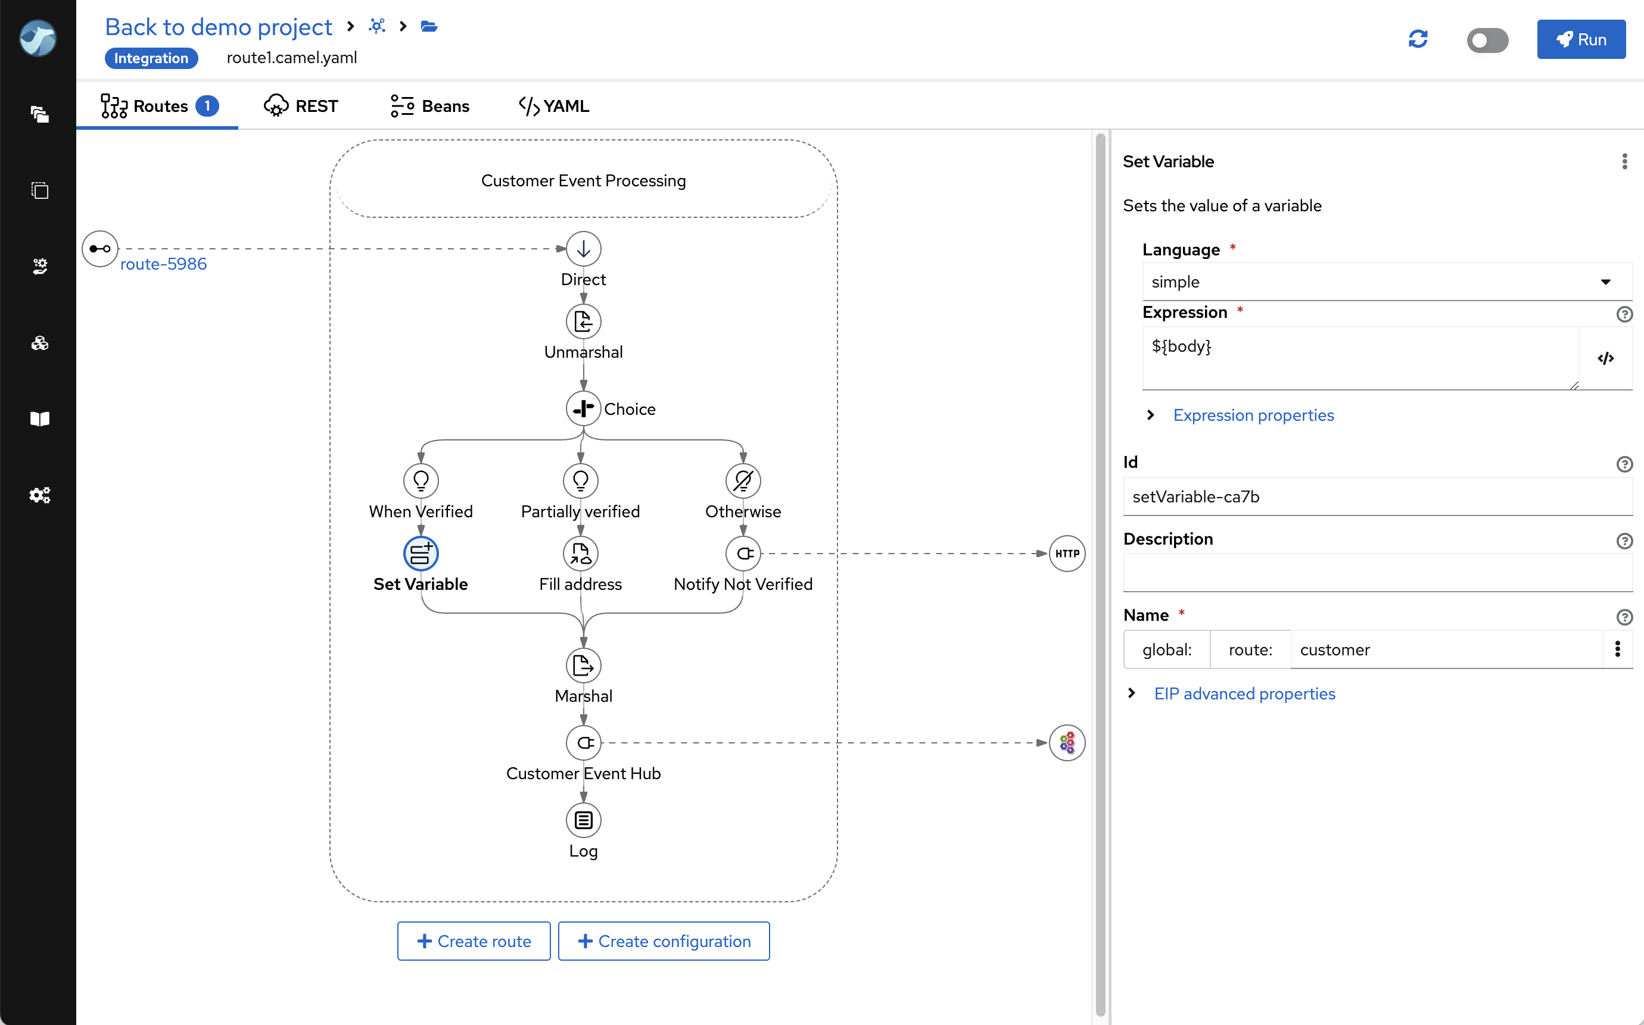Click the Fill address node icon
1644x1025 pixels.
point(581,552)
